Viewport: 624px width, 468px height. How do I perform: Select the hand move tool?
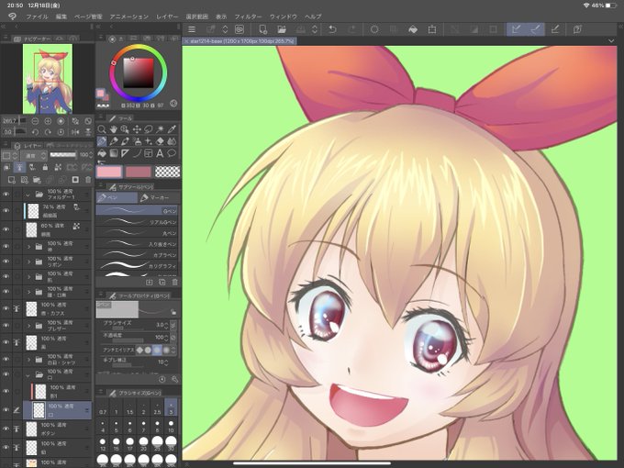point(114,129)
